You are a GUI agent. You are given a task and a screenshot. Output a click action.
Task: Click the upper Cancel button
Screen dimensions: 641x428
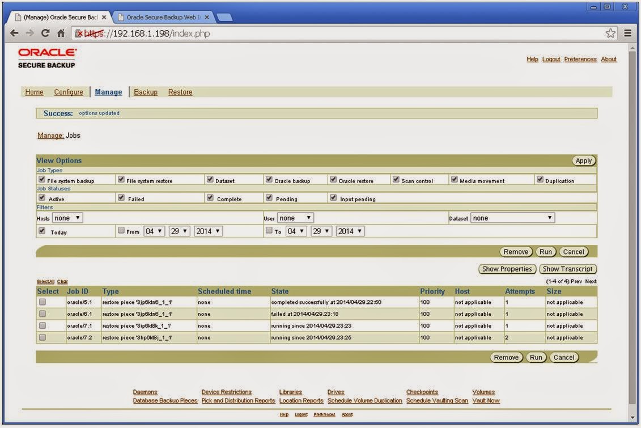(574, 252)
